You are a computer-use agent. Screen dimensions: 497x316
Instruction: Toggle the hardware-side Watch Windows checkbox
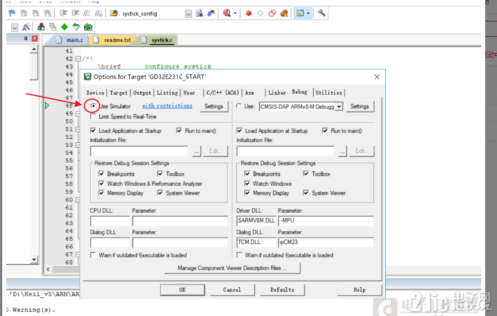(247, 183)
